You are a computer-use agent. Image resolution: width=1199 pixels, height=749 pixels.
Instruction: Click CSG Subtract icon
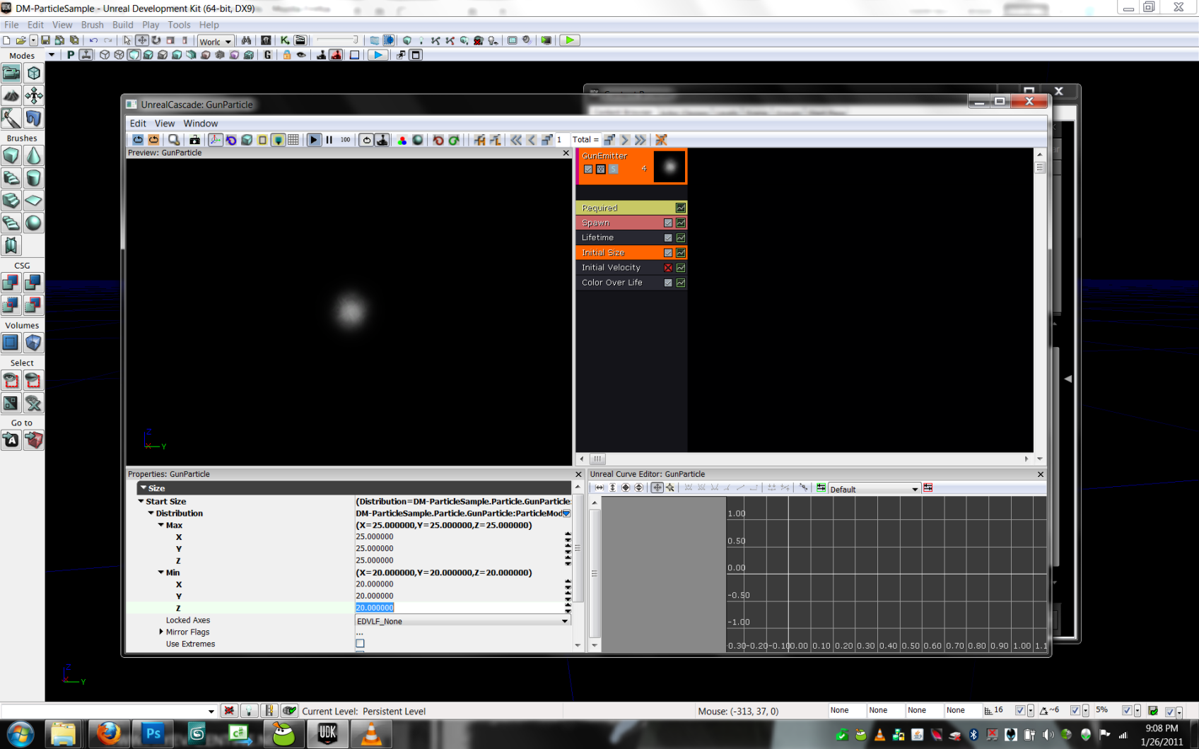tap(33, 283)
